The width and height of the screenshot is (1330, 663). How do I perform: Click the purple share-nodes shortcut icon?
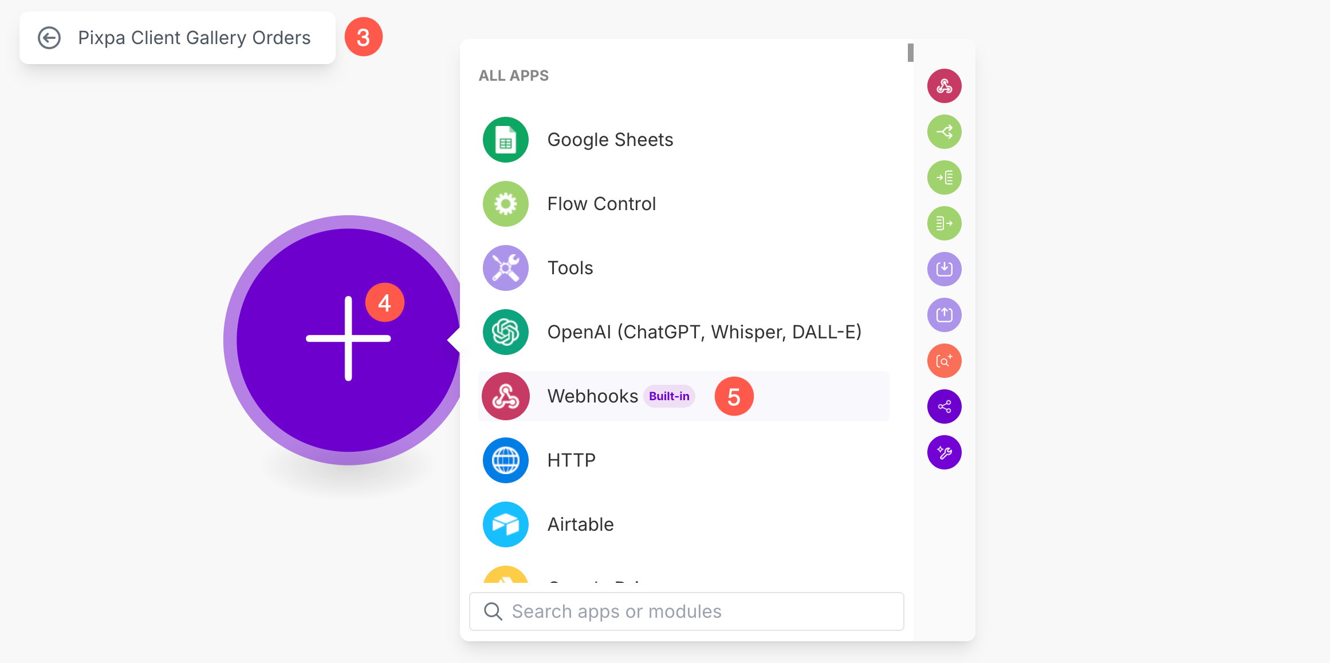(944, 407)
